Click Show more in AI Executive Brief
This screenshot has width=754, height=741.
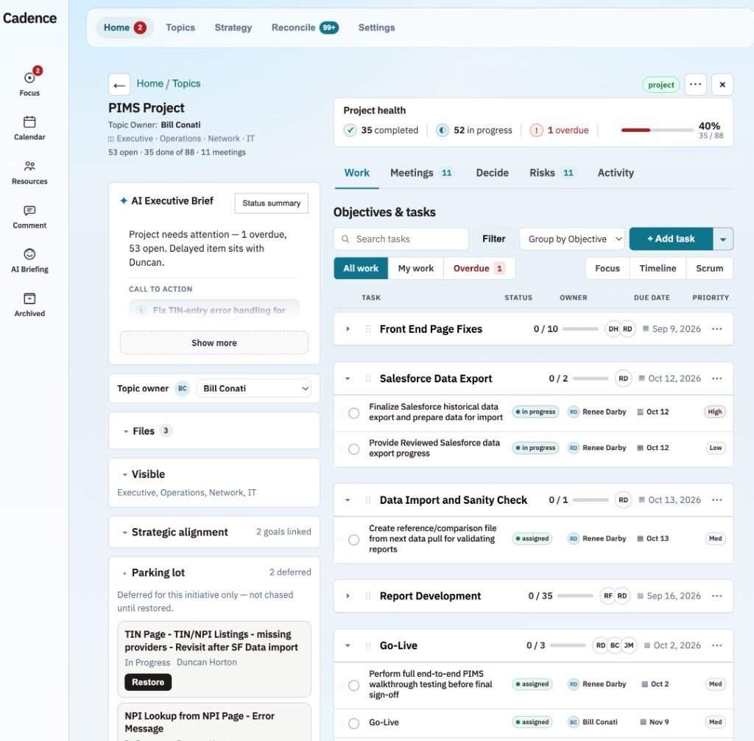pyautogui.click(x=214, y=343)
